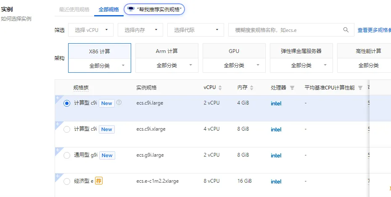
Task: Click New badge on ecs.c9i.xlarge row
Action: [107, 129]
